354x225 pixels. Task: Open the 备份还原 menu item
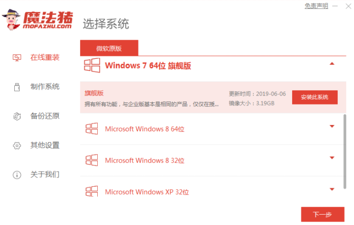pos(45,116)
